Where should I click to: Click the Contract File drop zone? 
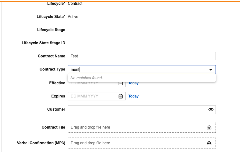tap(142, 127)
